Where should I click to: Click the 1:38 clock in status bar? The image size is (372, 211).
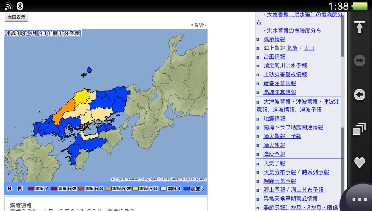[339, 6]
